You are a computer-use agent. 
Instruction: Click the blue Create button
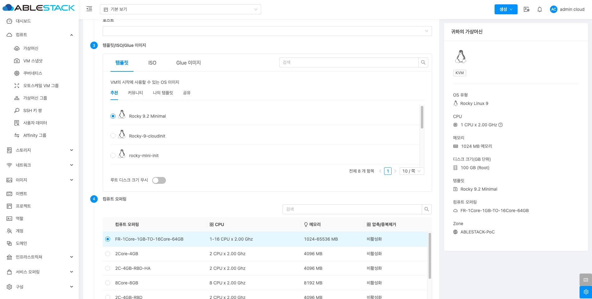(x=506, y=9)
